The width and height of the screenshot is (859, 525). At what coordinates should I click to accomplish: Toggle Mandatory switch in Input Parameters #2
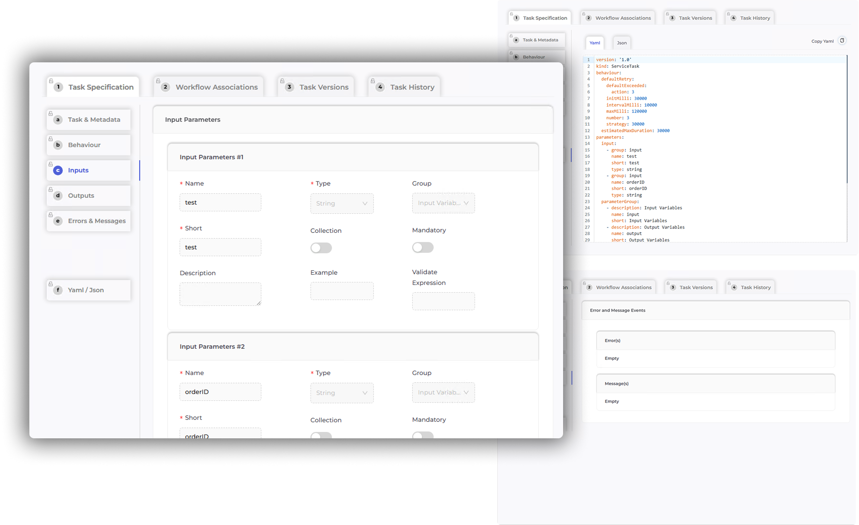click(x=422, y=435)
